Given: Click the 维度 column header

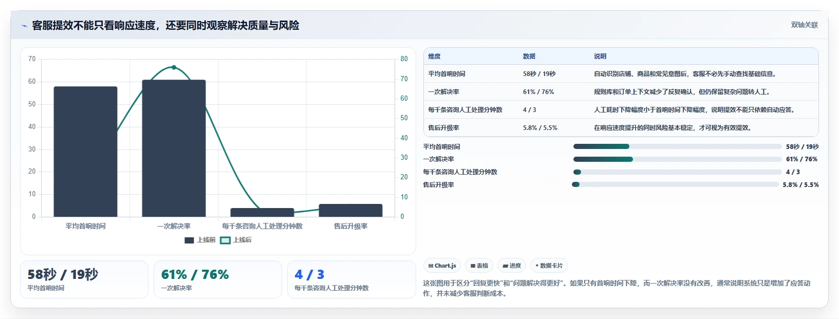Looking at the screenshot, I should click(435, 57).
